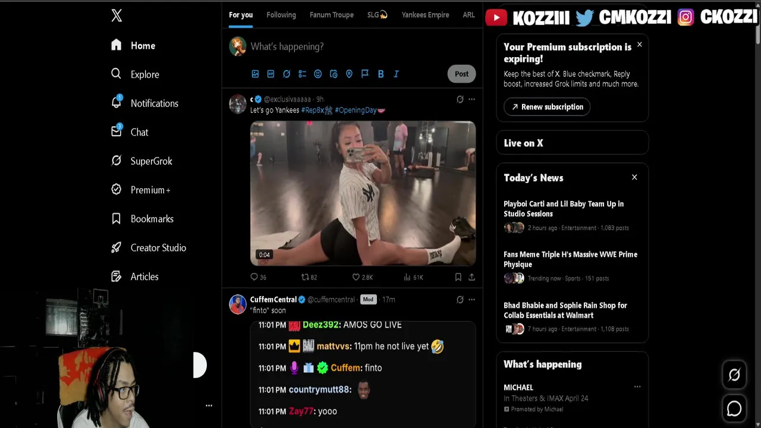Share the exclusivaaaaa post

(471, 277)
